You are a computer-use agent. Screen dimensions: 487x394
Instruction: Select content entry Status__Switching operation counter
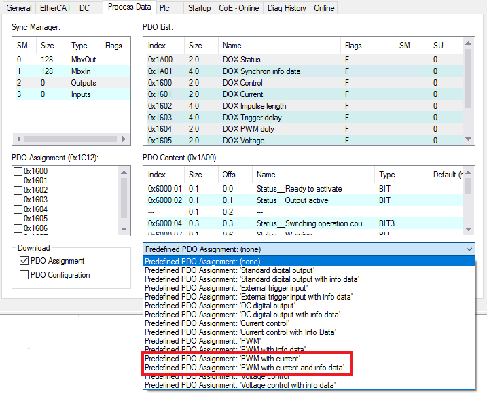pos(304,223)
